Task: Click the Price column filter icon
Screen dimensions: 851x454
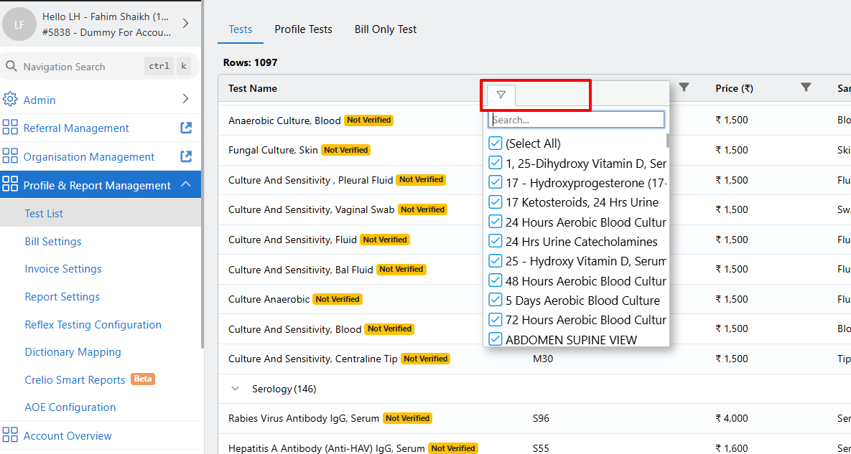Action: 806,88
